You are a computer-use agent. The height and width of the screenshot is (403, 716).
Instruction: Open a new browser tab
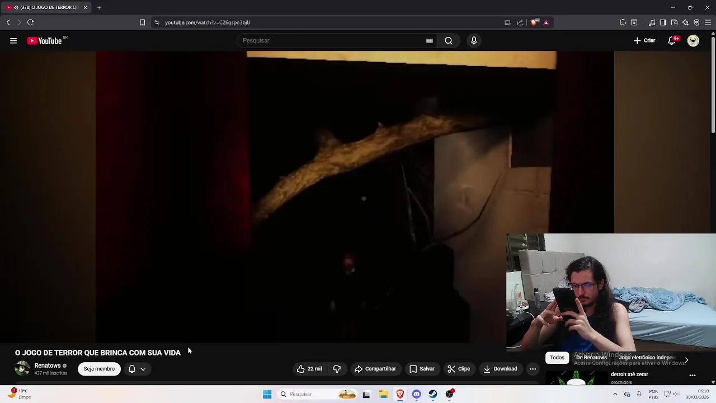pos(99,7)
